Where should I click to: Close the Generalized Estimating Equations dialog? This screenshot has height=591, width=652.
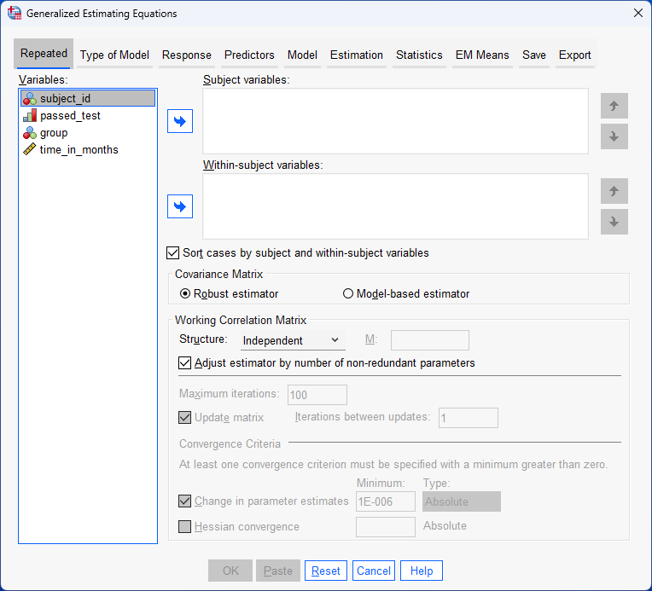(638, 14)
